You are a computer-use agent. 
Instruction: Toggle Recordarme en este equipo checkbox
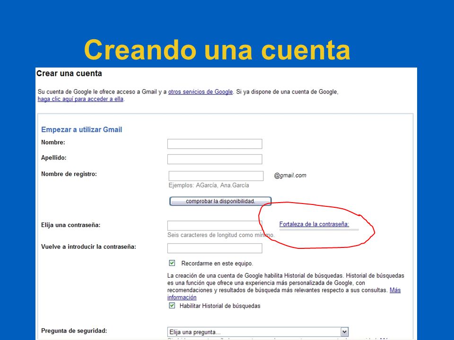pos(172,263)
